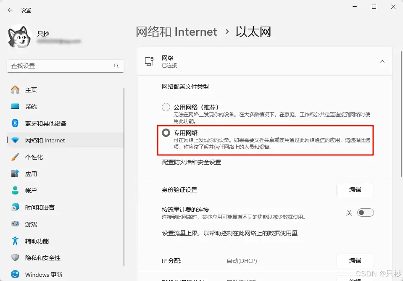This screenshot has height=281, width=403.
Task: Click the Bluetooth icon in the sidebar
Action: click(15, 123)
